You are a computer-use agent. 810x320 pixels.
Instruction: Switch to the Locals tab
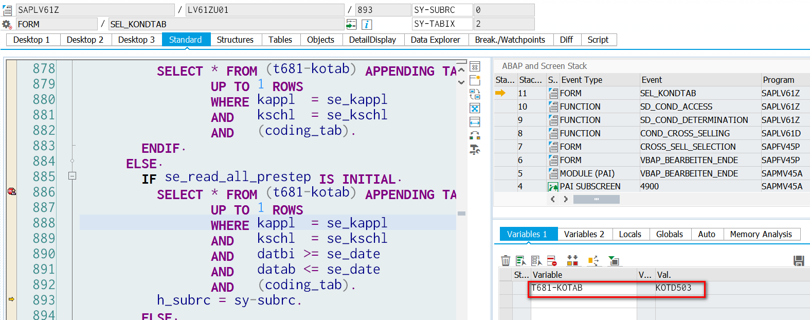tap(631, 234)
